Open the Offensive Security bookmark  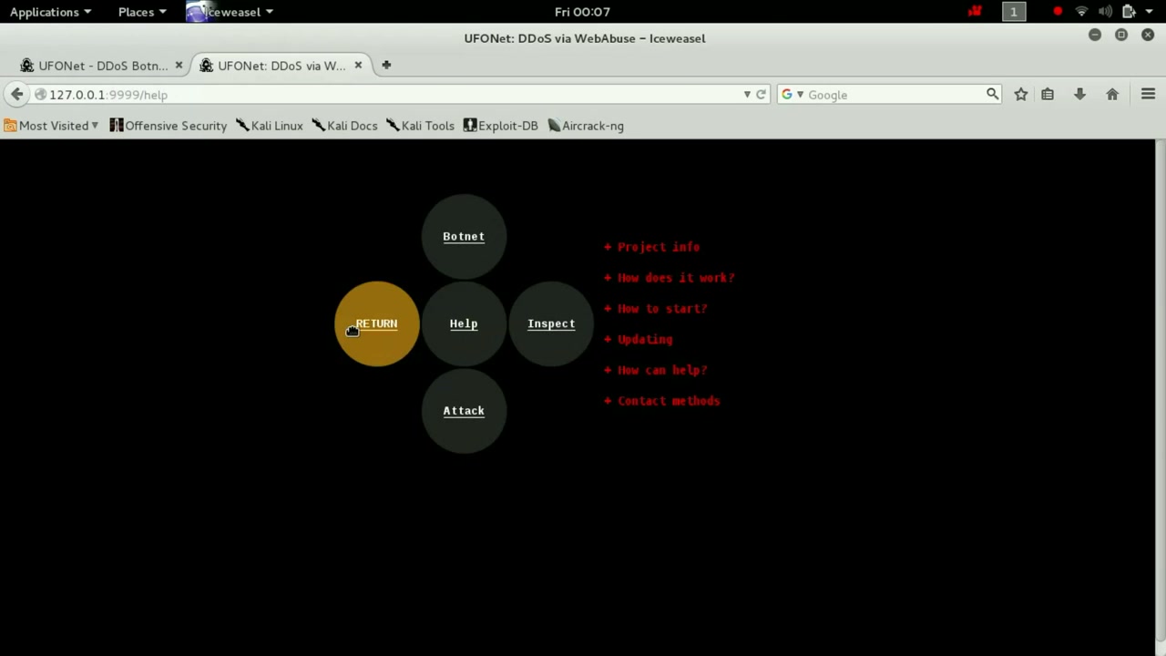tap(168, 126)
